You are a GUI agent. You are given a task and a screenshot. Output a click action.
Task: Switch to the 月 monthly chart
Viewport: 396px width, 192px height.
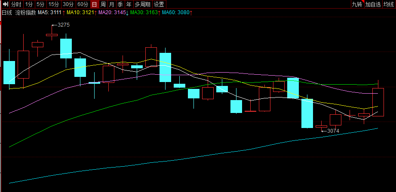point(111,4)
